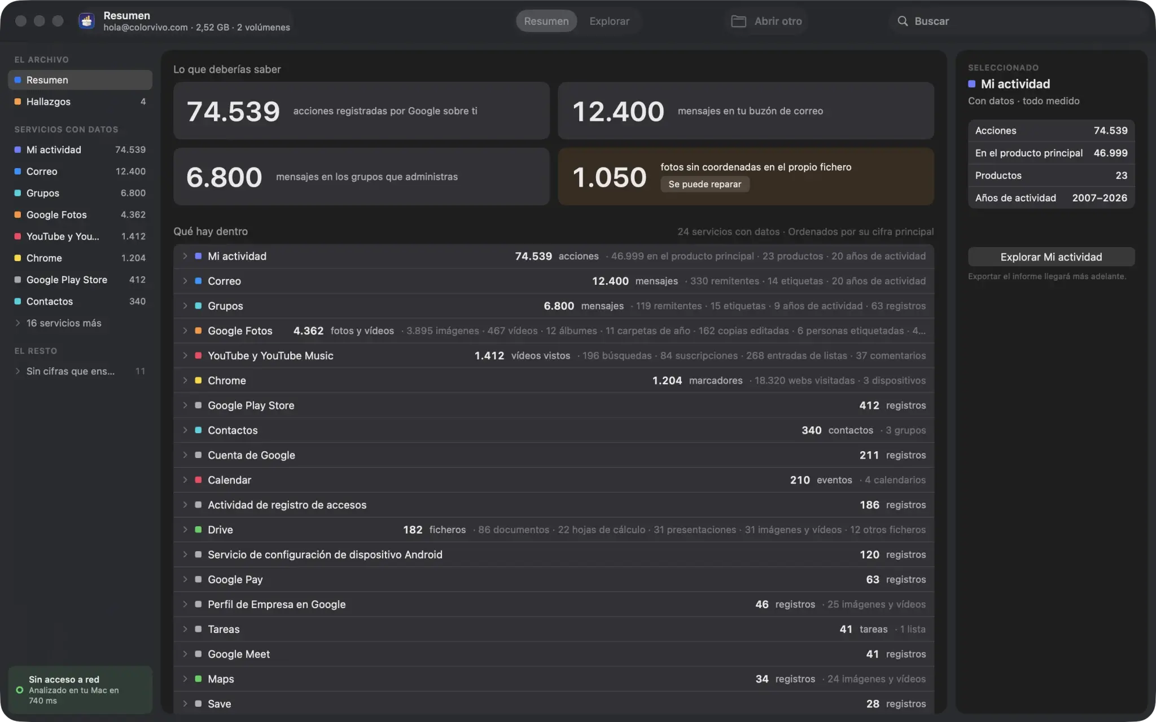Expand the Drive row chevron
1156x722 pixels.
185,530
